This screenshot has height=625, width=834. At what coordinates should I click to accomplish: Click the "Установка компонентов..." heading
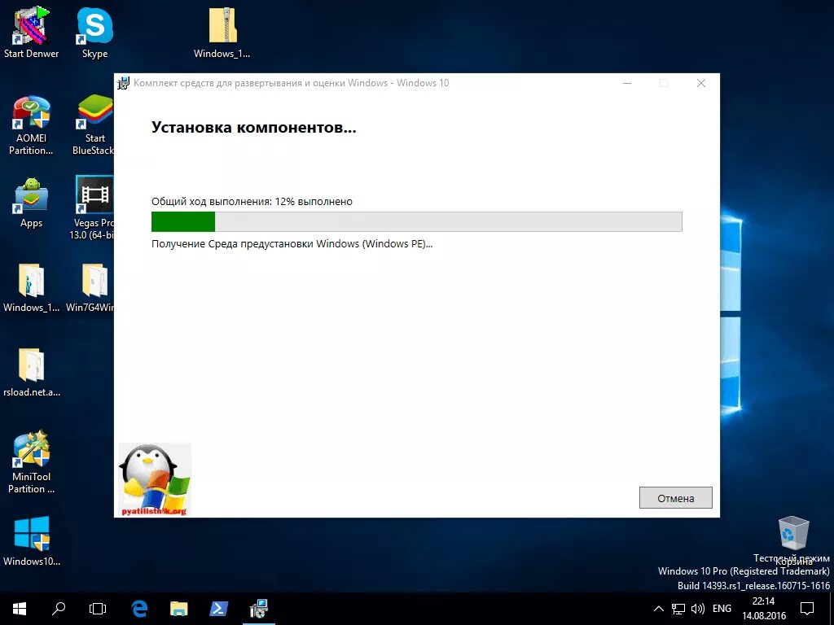(x=254, y=127)
